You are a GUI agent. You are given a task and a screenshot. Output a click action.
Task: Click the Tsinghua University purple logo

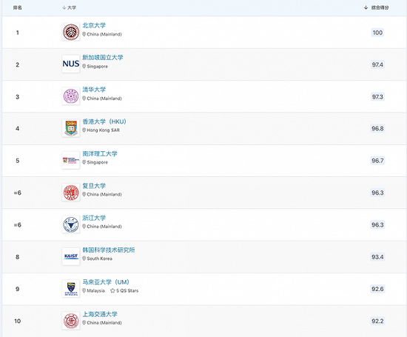[x=71, y=96]
